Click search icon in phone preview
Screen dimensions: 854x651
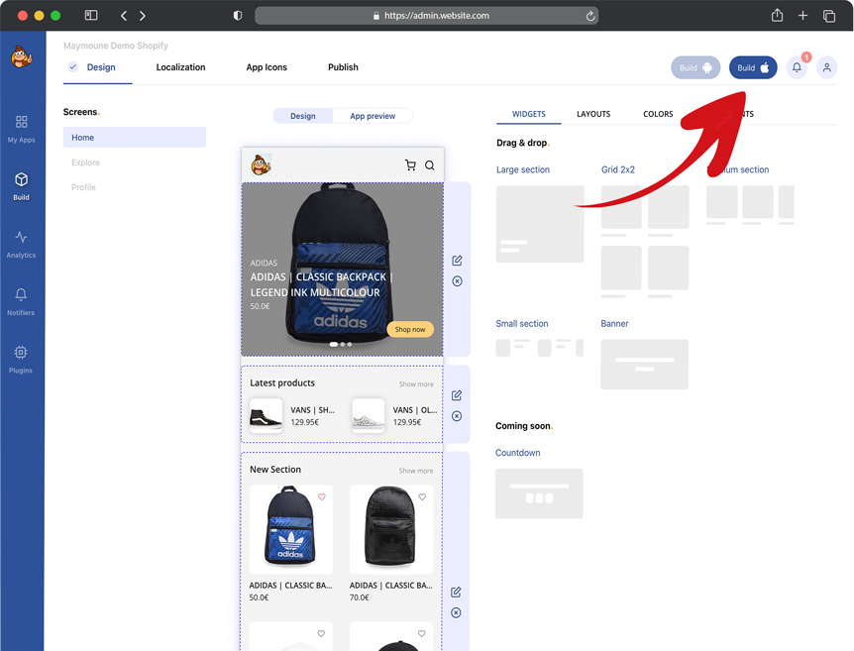pos(430,165)
